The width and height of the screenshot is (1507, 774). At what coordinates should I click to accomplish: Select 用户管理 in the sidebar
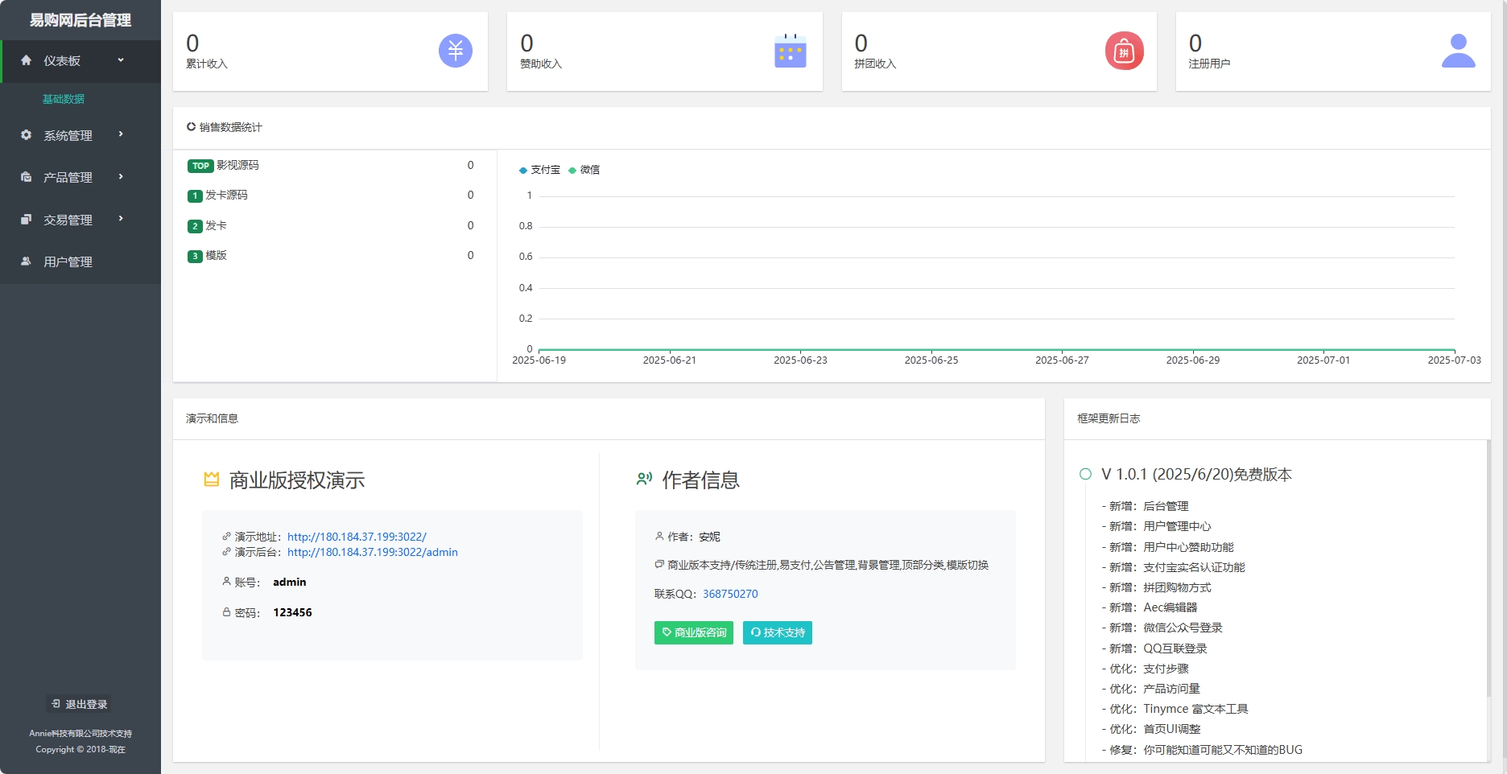pos(68,261)
